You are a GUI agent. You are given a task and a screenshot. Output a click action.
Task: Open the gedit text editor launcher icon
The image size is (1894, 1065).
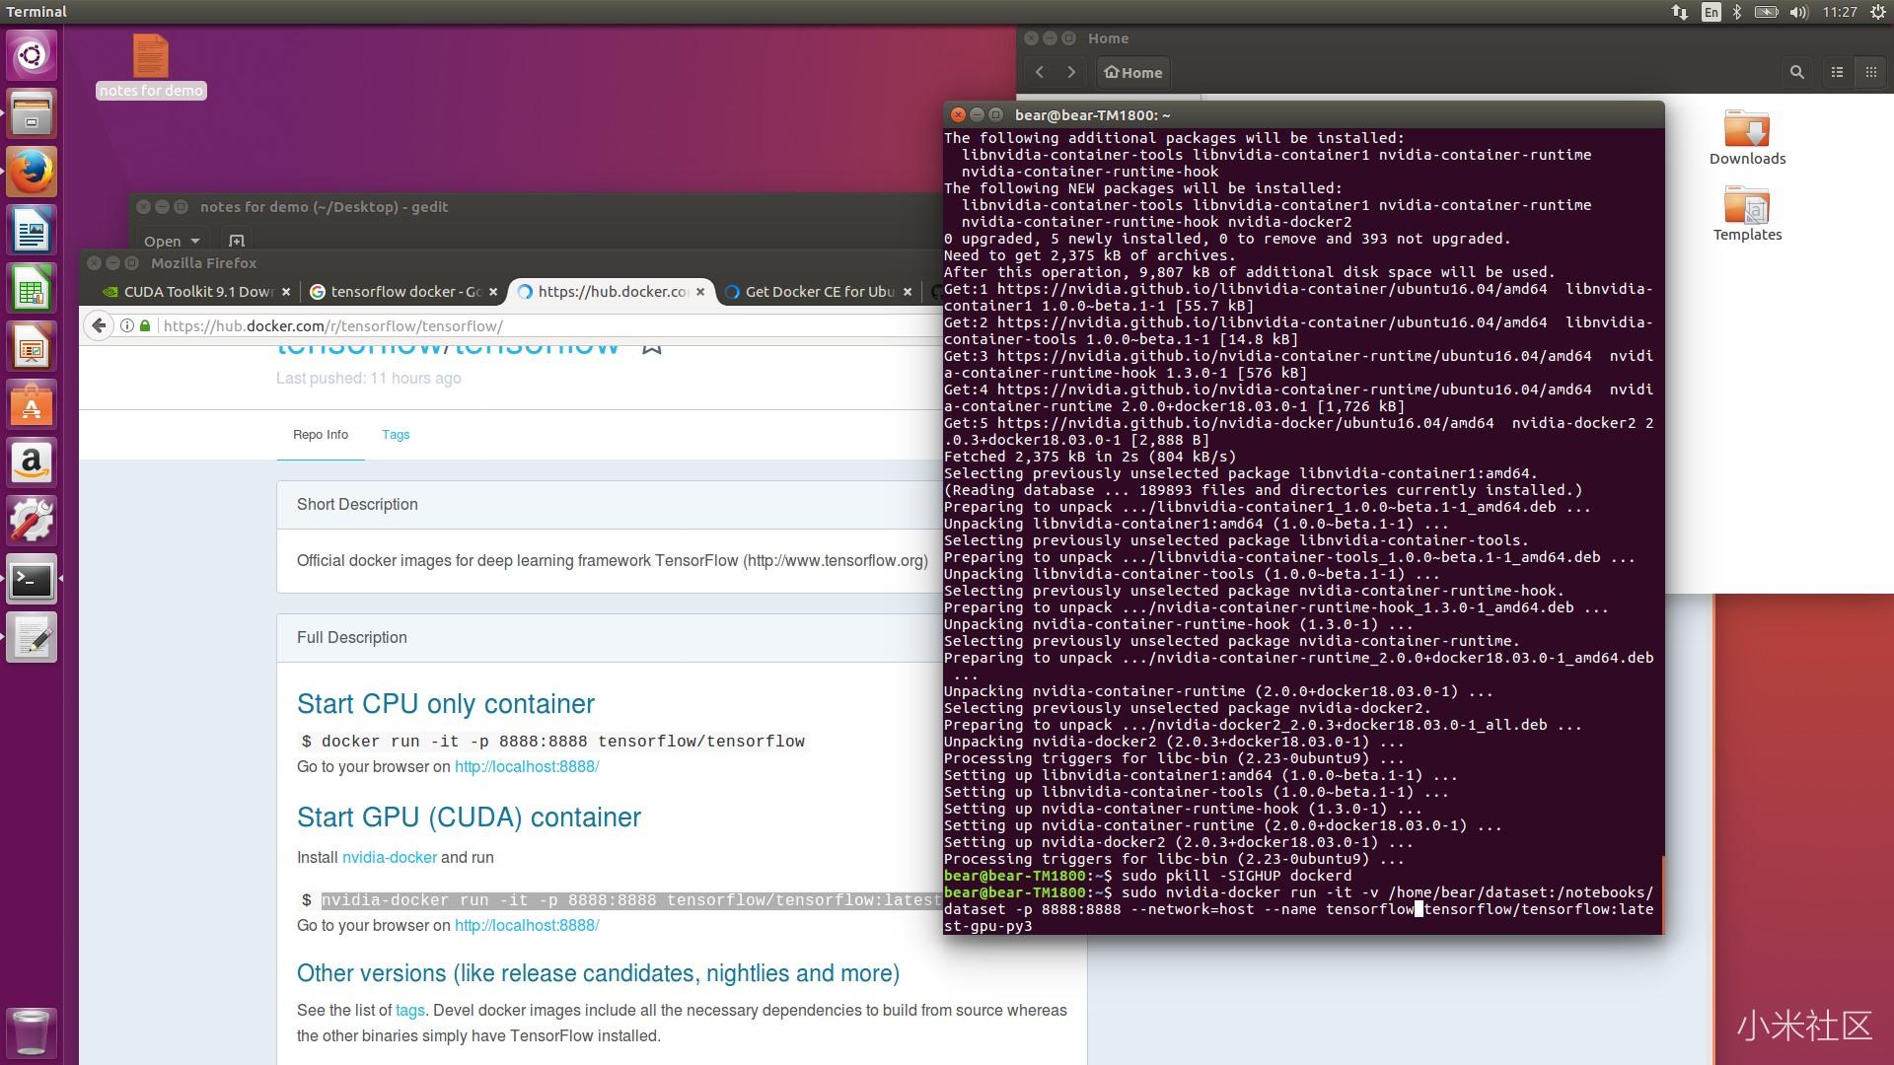click(x=32, y=638)
